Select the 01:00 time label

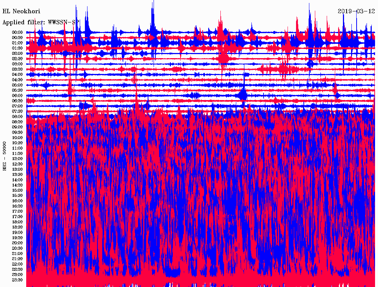[x=17, y=43]
